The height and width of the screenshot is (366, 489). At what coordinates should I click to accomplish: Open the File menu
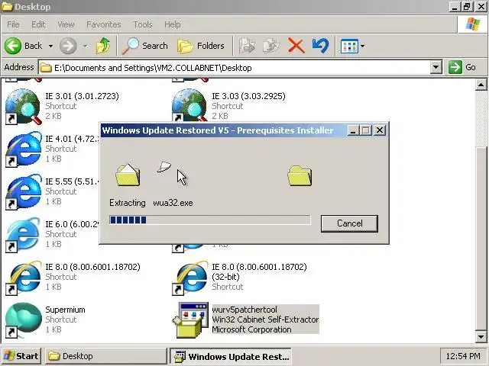13,24
